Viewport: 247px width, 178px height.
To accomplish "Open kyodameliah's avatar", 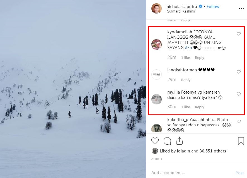I will [156, 44].
